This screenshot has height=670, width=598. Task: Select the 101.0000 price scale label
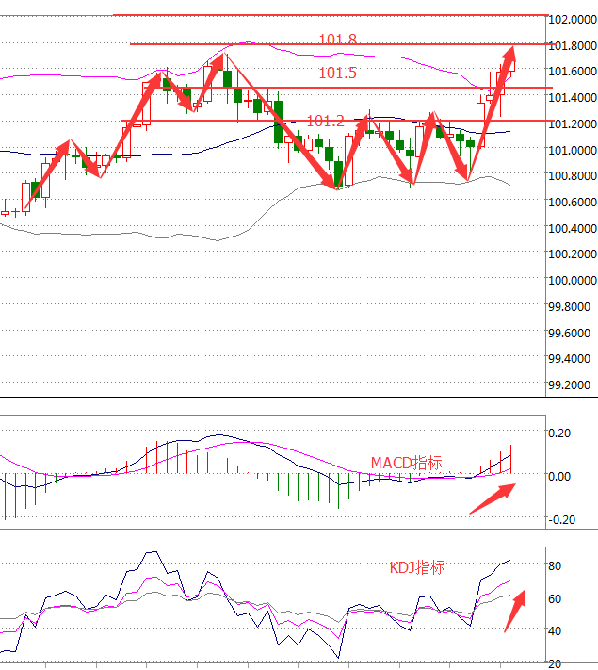[x=573, y=150]
